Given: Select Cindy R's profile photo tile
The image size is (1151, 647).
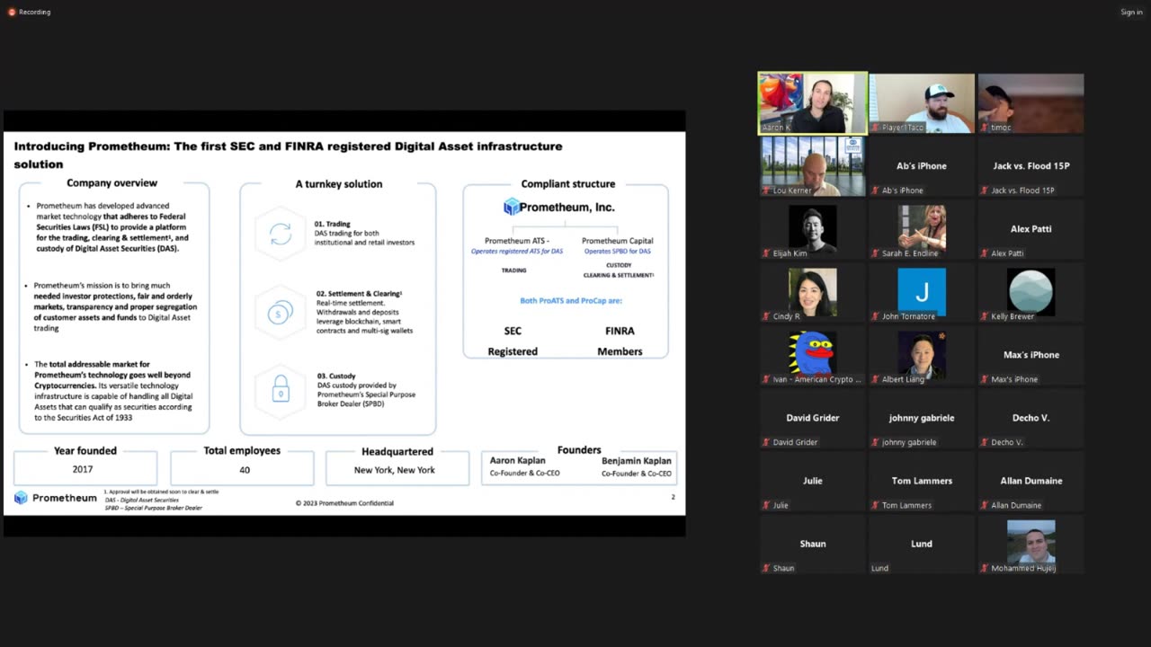Looking at the screenshot, I should tap(813, 292).
